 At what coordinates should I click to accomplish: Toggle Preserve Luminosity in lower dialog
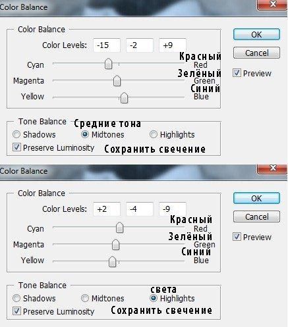coord(16,311)
